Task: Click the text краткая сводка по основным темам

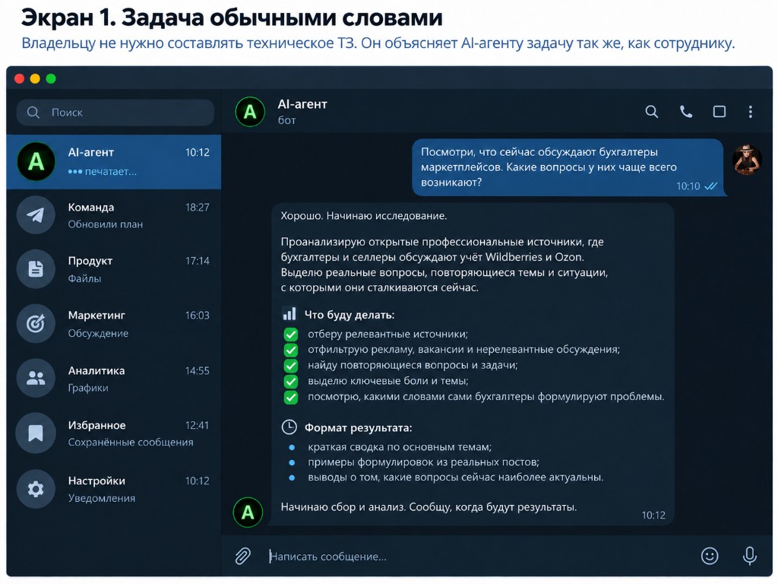Action: tap(400, 447)
